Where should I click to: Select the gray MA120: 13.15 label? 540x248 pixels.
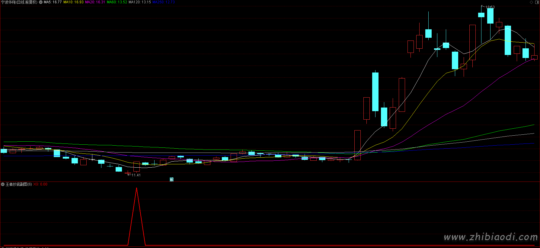pyautogui.click(x=139, y=2)
